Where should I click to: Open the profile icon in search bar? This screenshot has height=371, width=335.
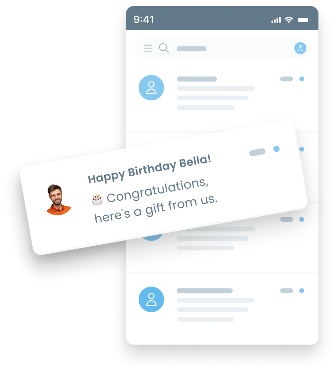click(300, 48)
